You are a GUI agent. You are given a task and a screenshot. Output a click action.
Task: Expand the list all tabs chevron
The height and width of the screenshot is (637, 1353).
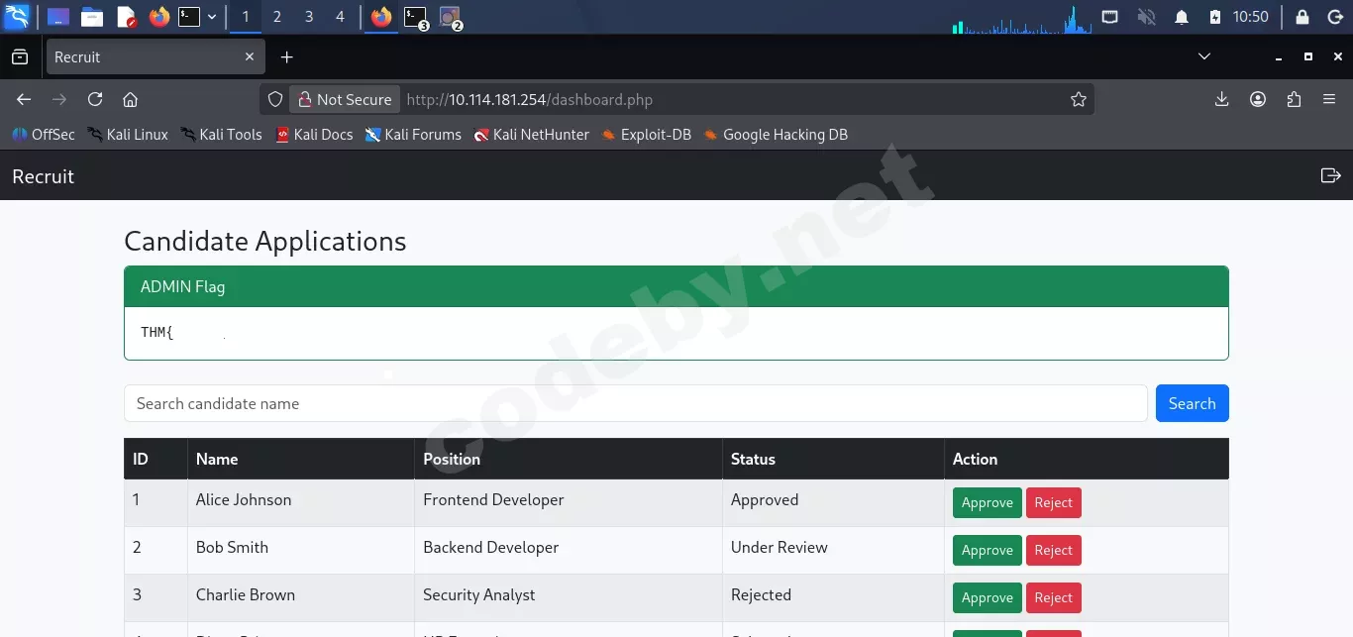(x=1204, y=56)
